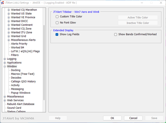Select Filters in settings tree
The width and height of the screenshot is (166, 123).
(x=15, y=55)
